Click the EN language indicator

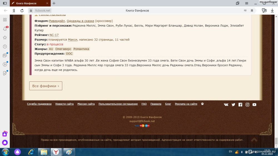click(230, 152)
